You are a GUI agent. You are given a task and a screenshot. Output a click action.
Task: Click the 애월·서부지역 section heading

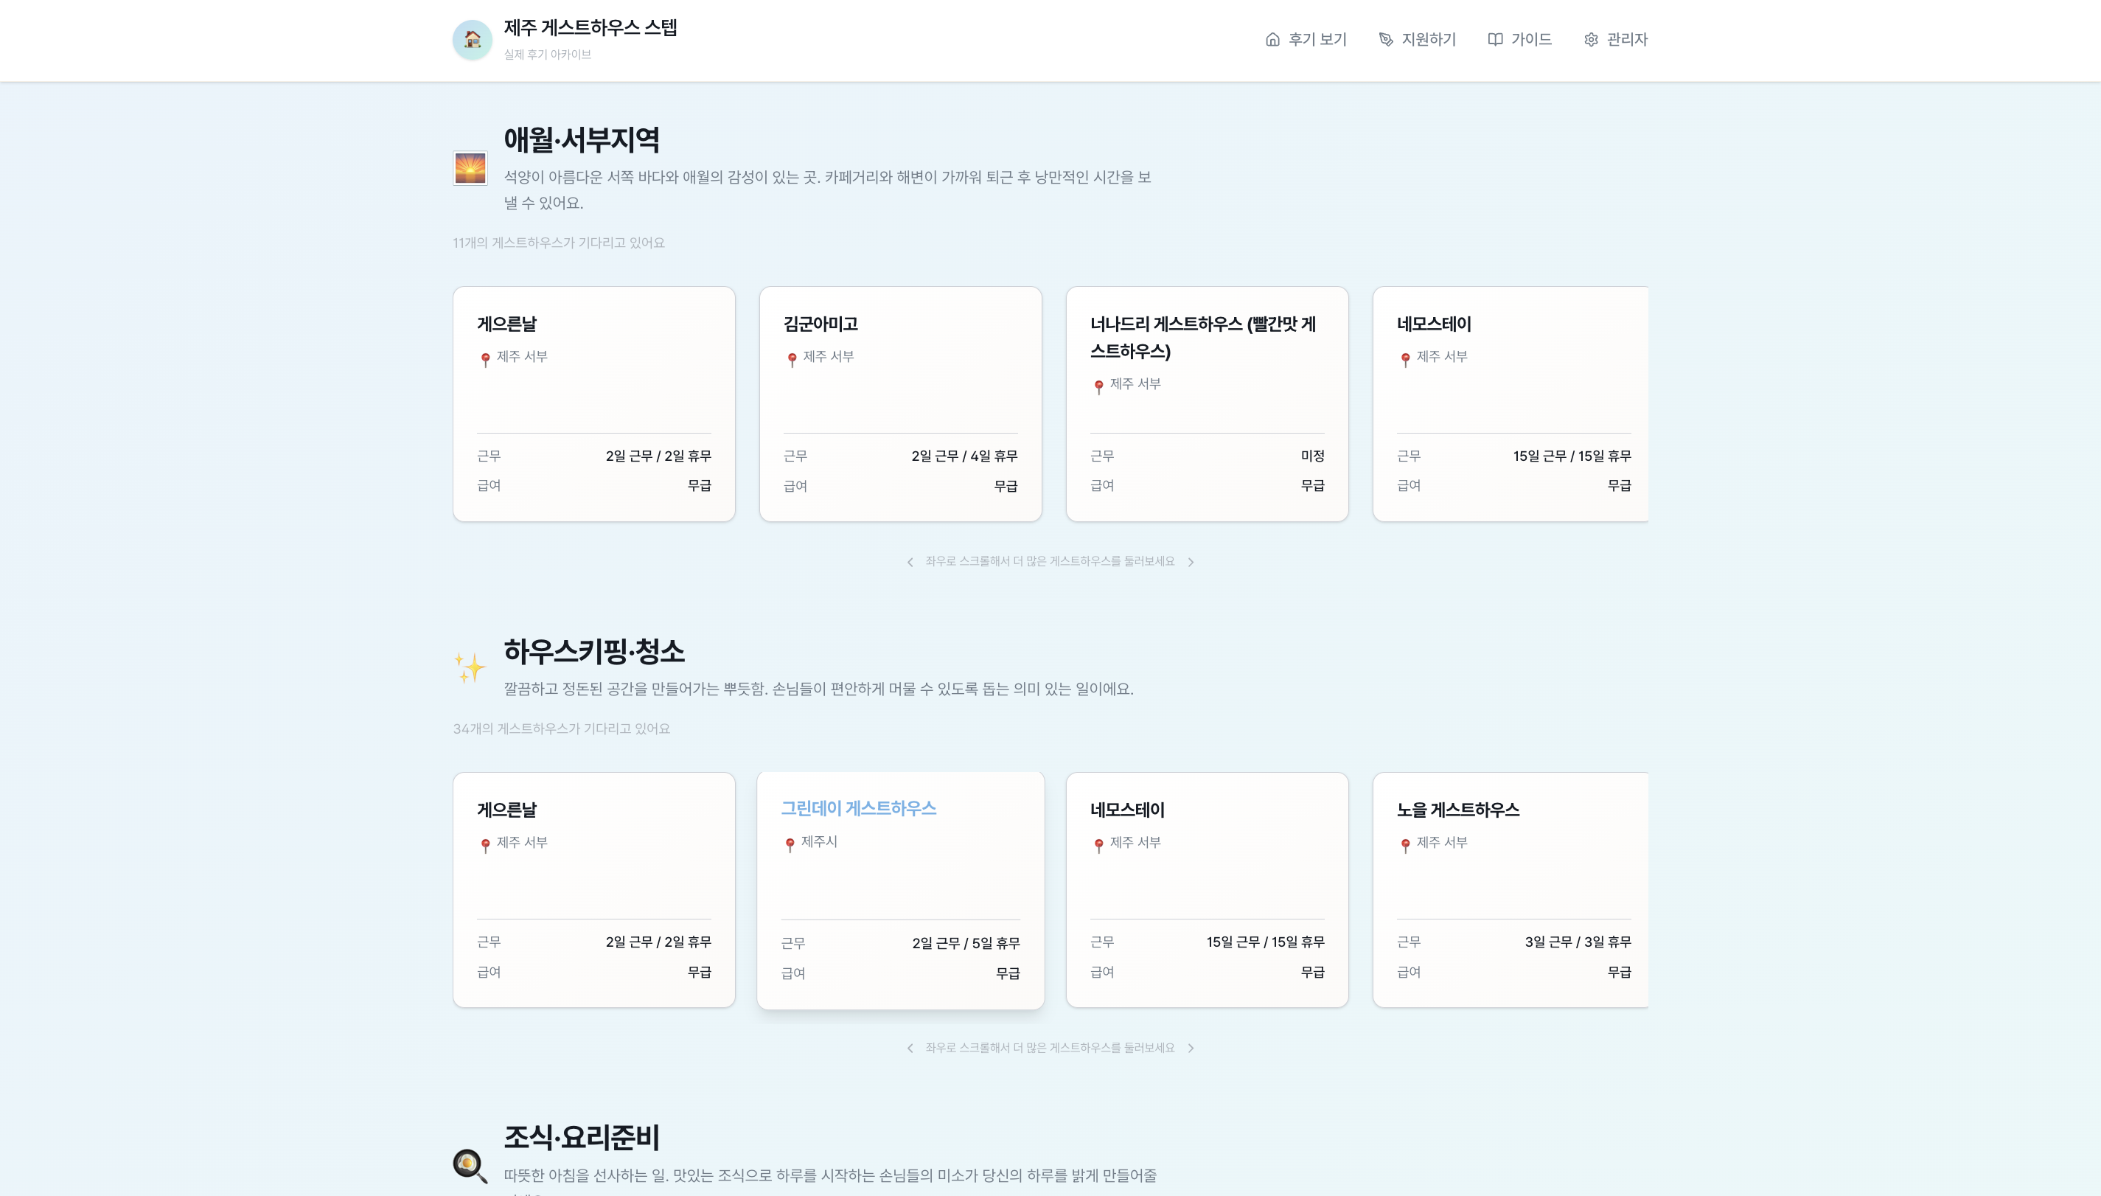582,139
